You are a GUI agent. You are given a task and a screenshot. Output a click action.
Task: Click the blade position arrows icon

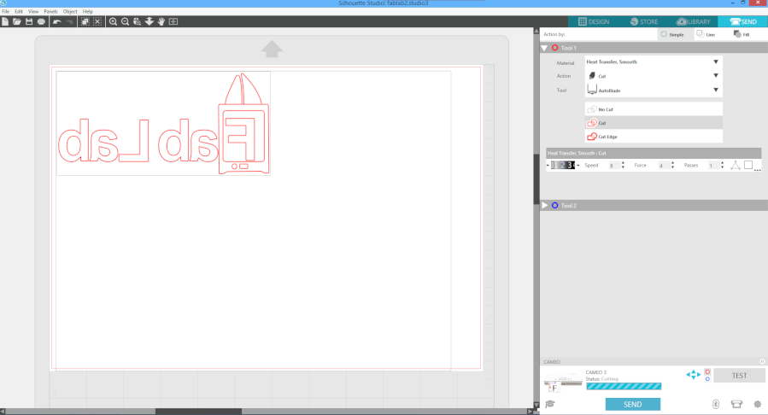[x=693, y=375]
